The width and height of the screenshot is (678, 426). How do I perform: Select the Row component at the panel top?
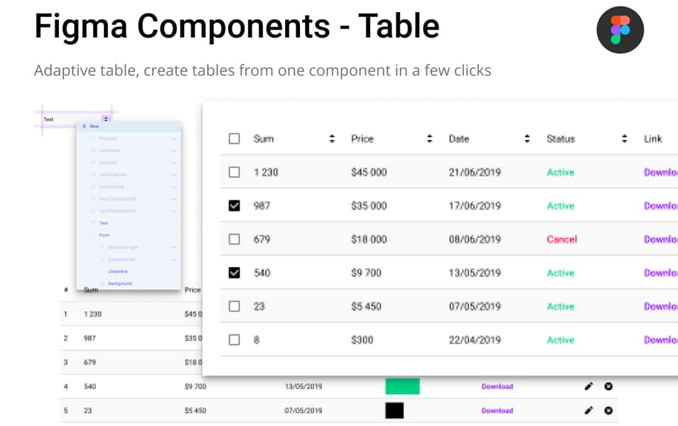93,126
